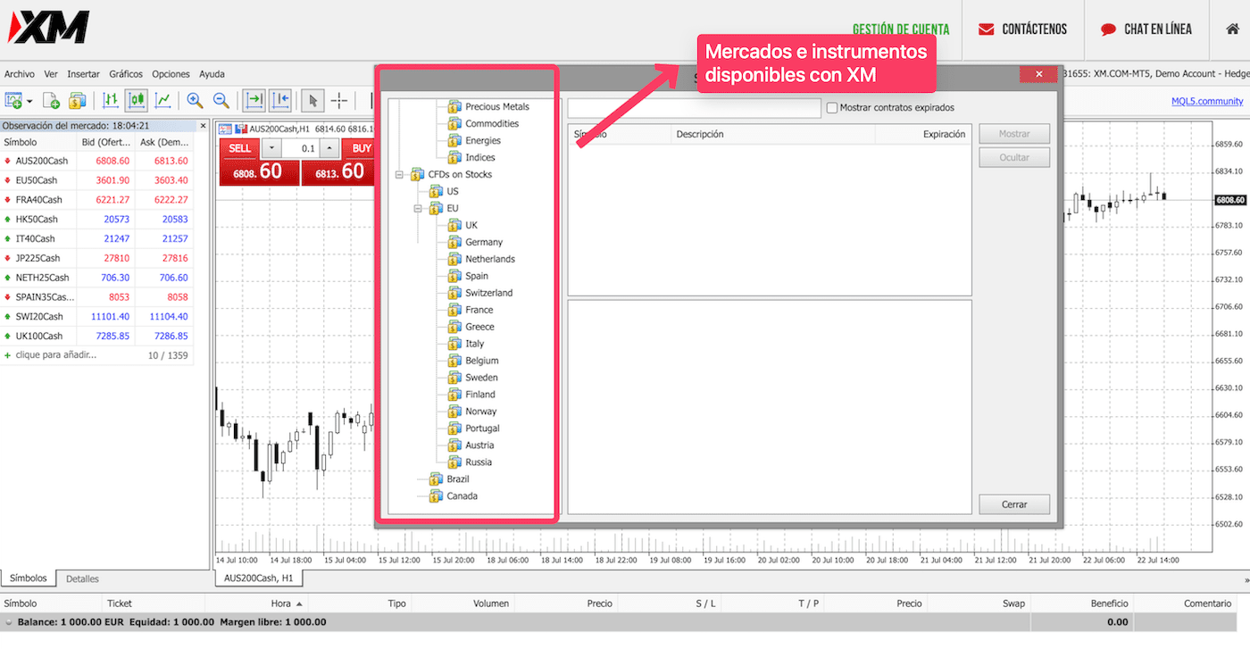Open a new chart from the toolbar

click(x=13, y=100)
